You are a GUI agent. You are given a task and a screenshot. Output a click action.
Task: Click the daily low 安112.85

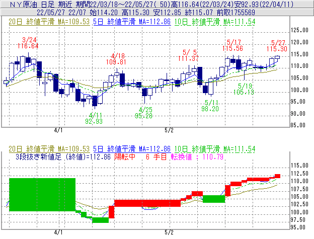pyautogui.click(x=167, y=13)
